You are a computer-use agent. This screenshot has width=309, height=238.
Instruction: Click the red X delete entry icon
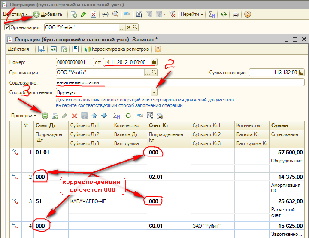74,116
